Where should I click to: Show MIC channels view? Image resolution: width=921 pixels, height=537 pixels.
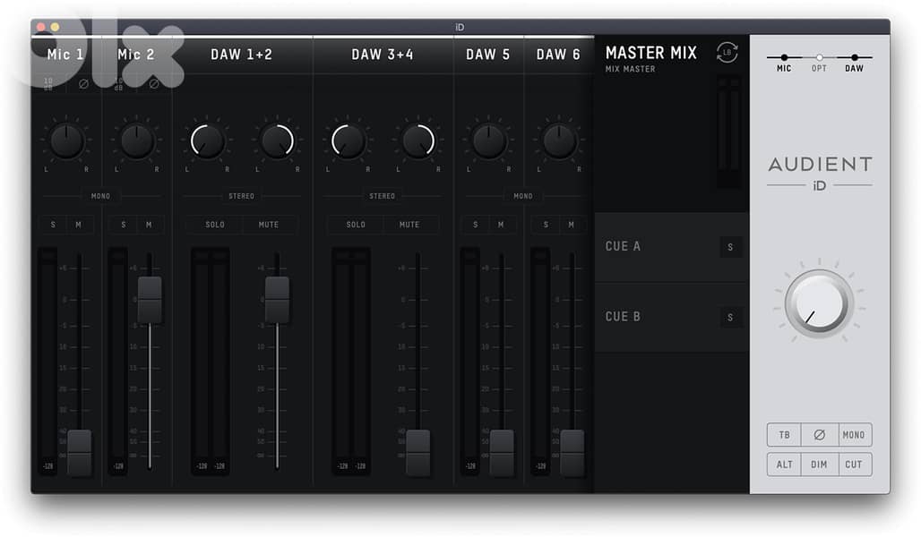[784, 63]
